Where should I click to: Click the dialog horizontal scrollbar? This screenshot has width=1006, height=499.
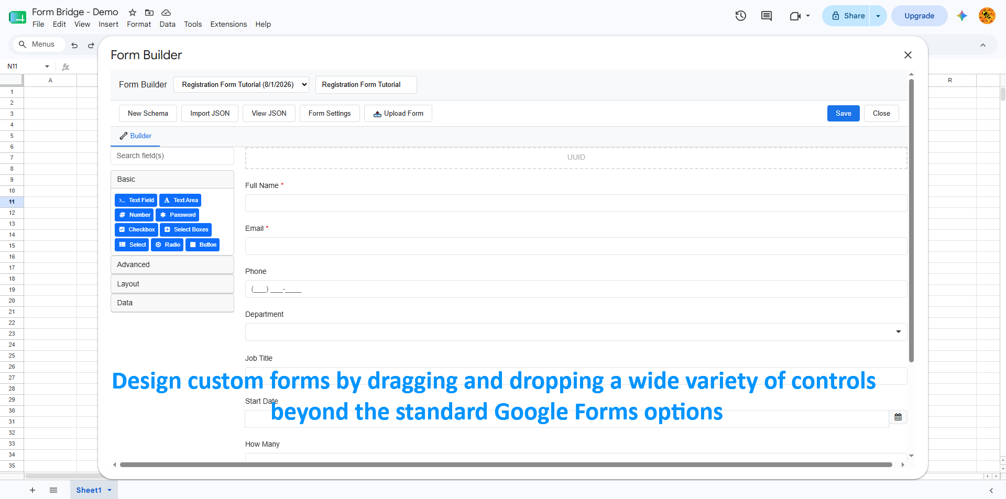point(506,464)
